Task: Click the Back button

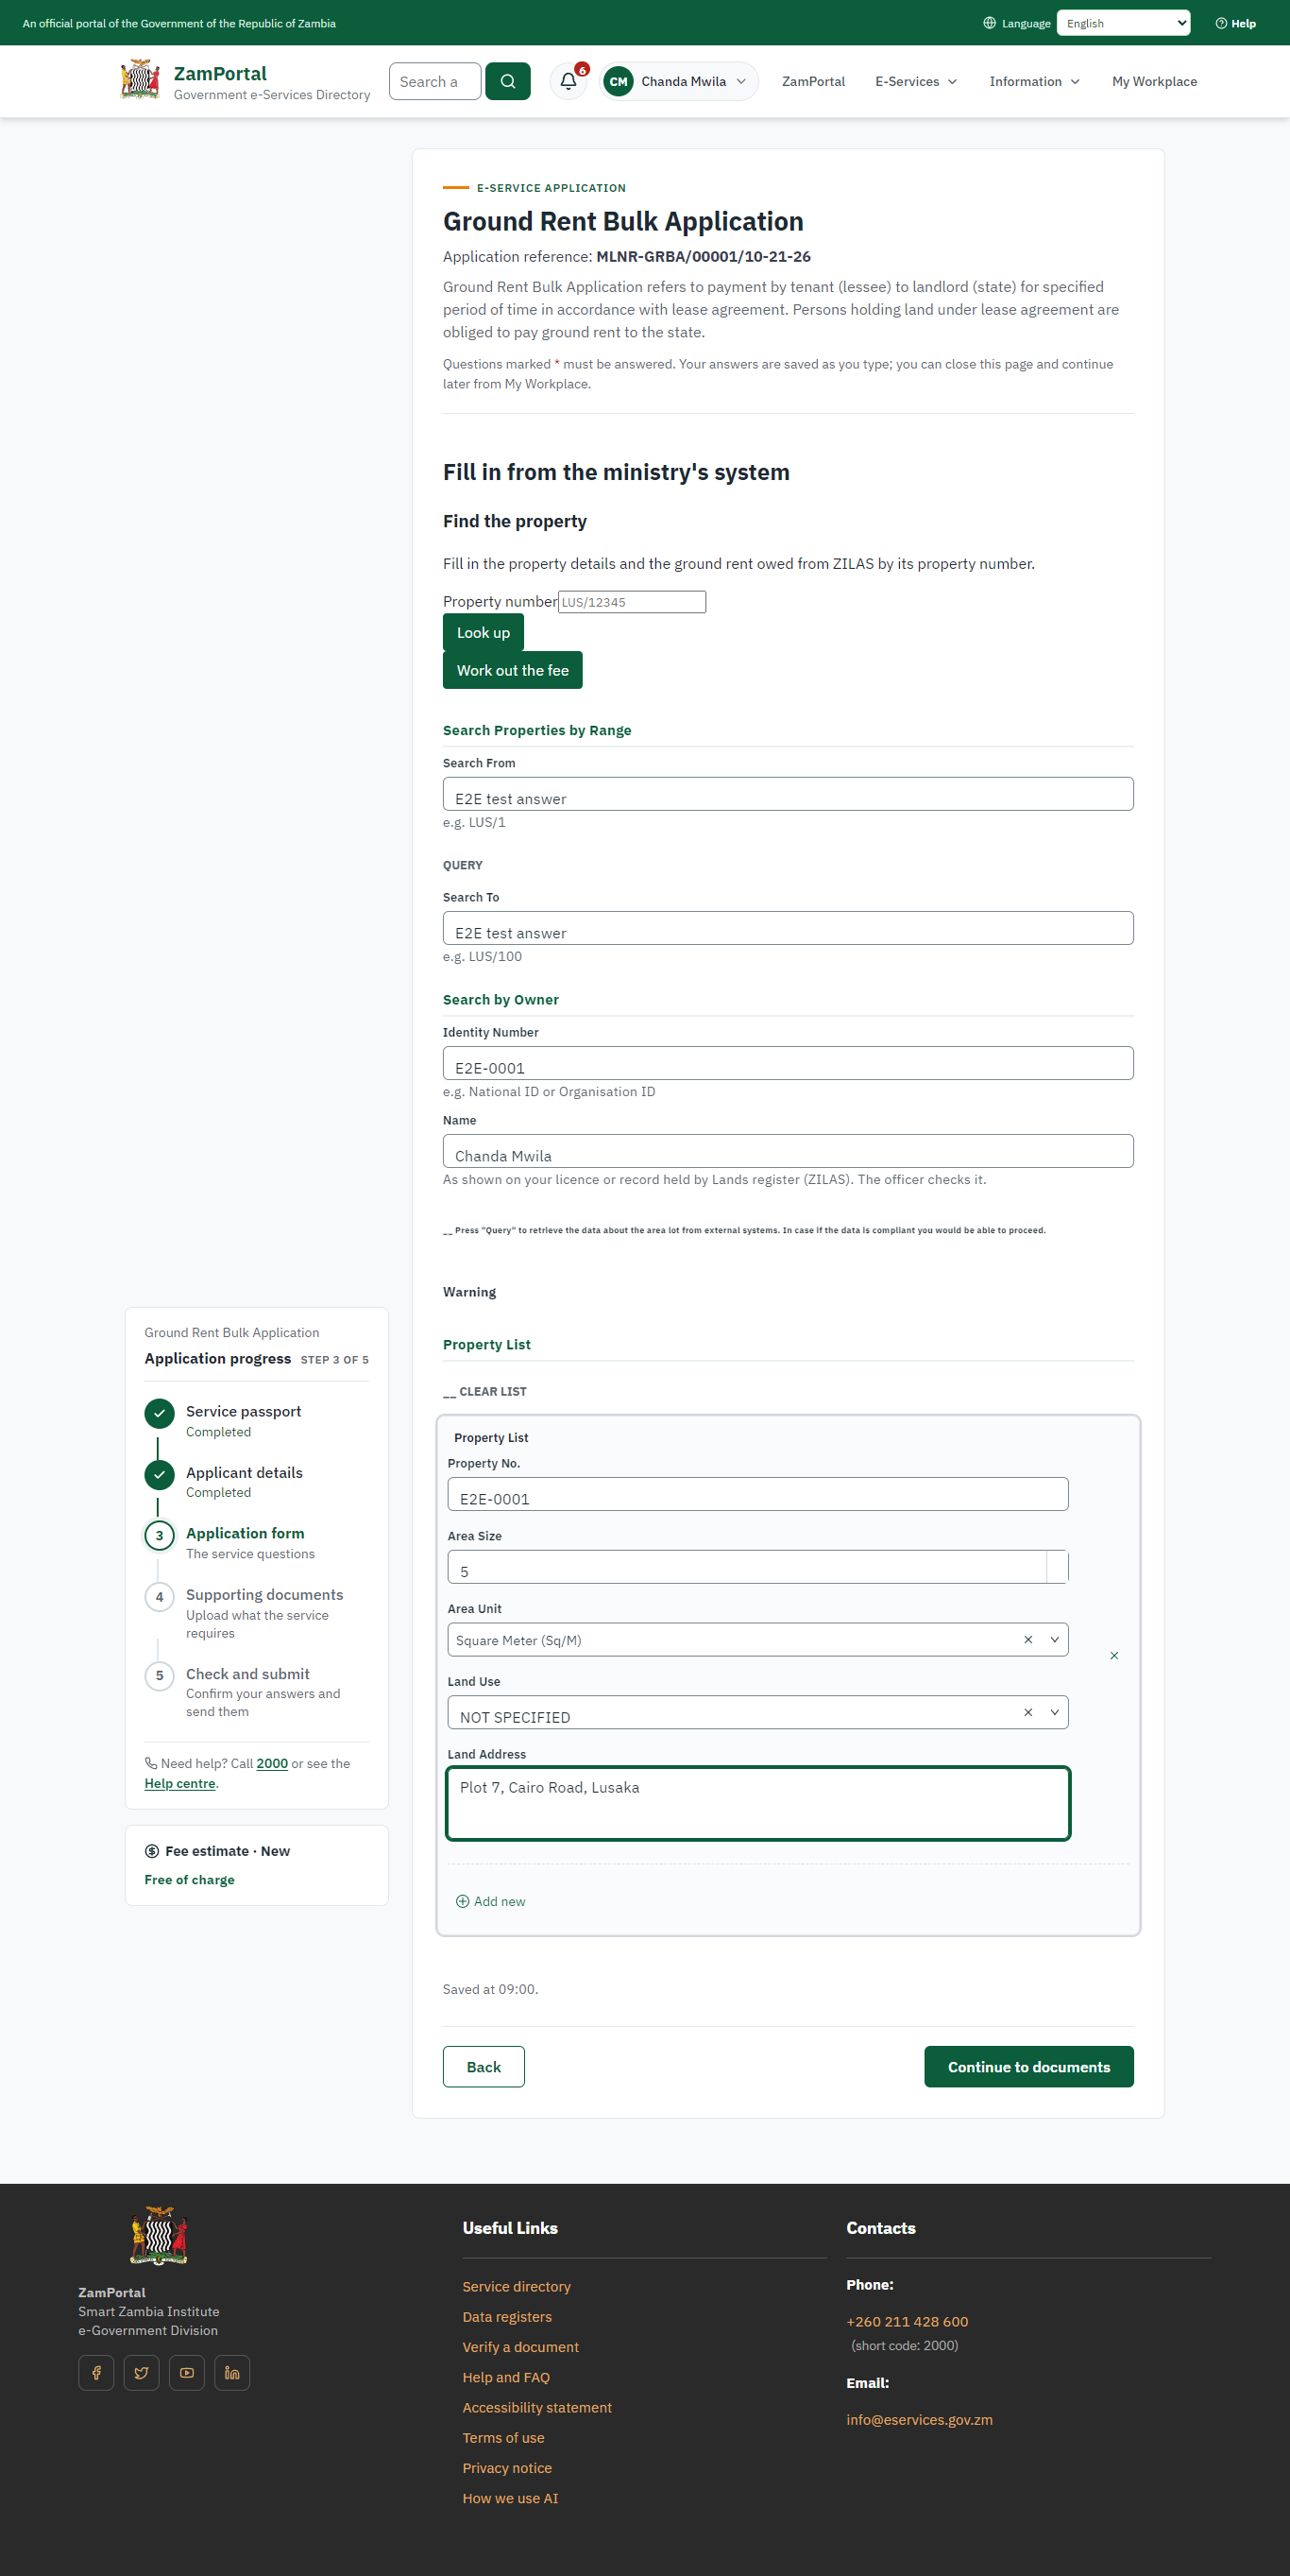Action: [x=484, y=2067]
